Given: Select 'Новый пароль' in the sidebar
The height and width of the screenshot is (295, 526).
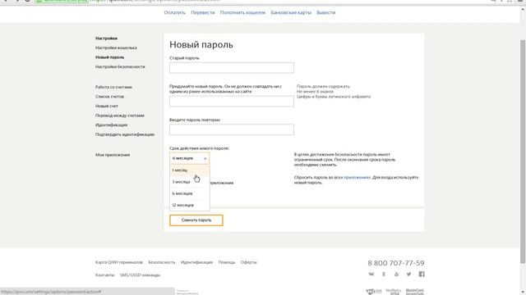Looking at the screenshot, I should click(x=109, y=57).
